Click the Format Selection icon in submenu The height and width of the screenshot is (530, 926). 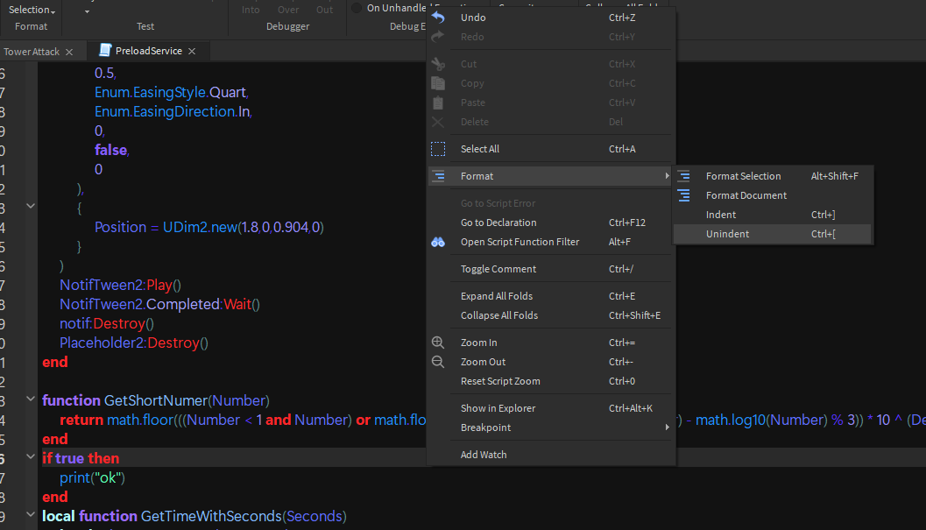click(x=683, y=176)
